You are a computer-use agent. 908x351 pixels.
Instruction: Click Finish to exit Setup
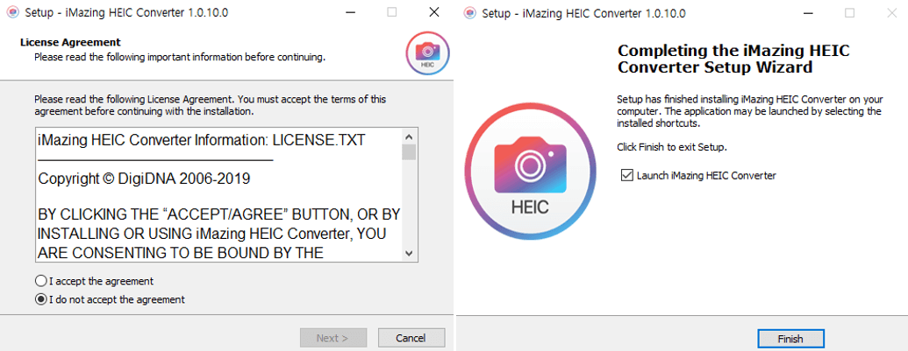tap(790, 339)
